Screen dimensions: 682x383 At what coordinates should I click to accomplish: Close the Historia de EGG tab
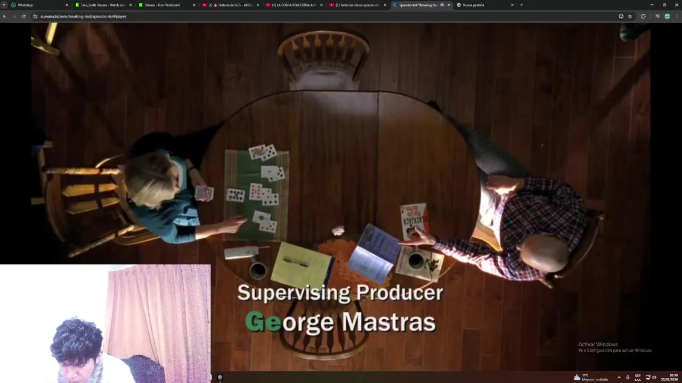point(258,5)
